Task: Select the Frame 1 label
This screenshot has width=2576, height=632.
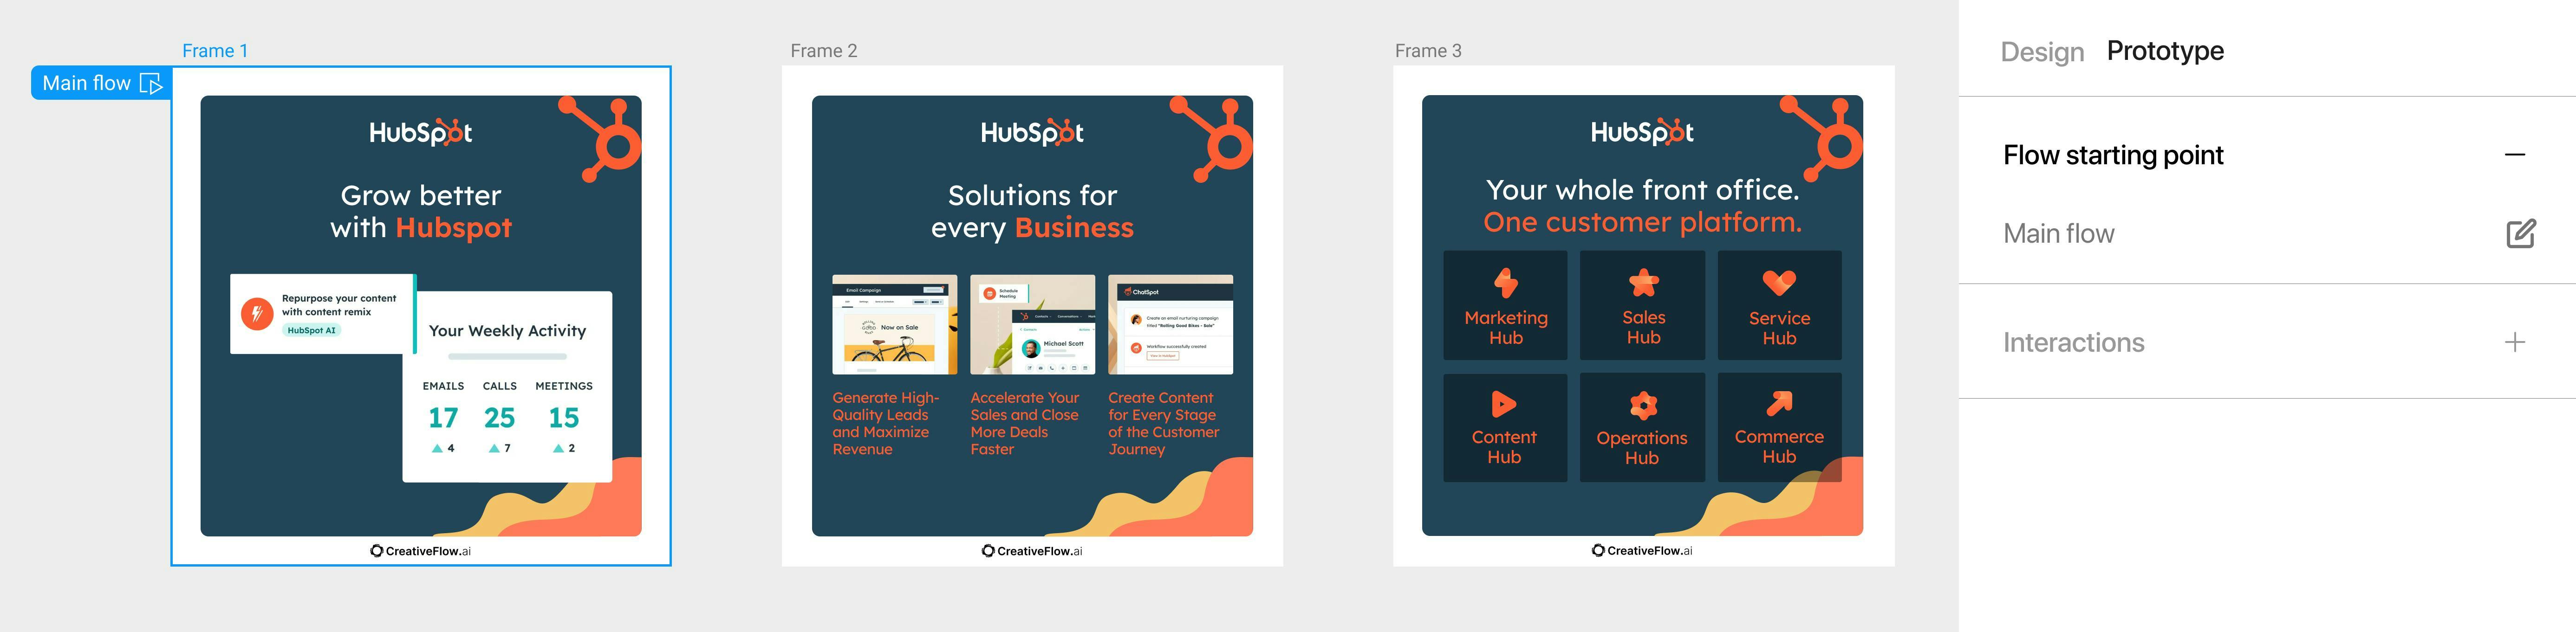Action: pos(215,51)
